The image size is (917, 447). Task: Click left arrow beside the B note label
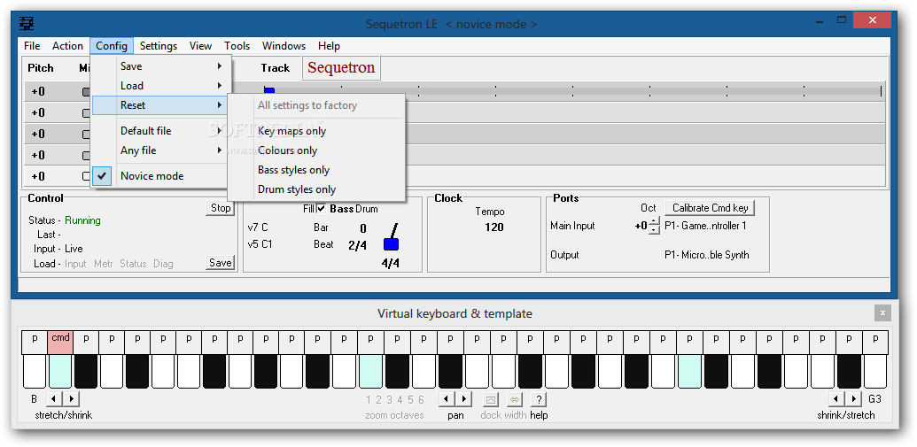coord(53,399)
